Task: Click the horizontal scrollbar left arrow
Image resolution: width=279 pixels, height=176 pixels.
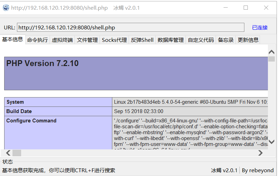Action: click(8, 153)
